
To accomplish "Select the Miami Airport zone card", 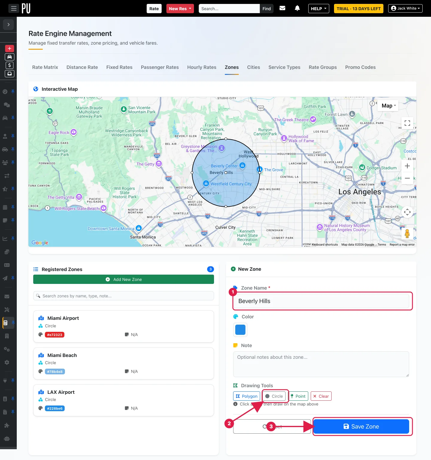I will pos(124,326).
